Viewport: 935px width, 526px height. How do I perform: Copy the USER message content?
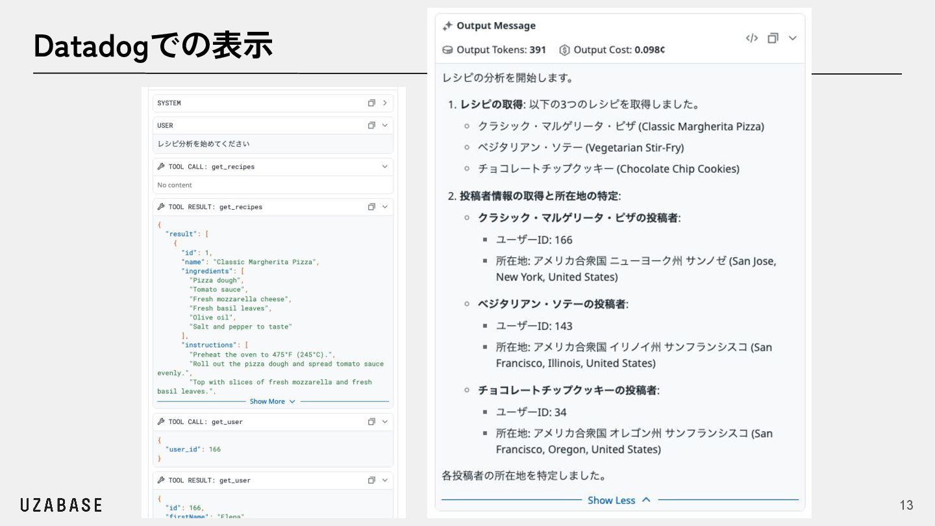(371, 125)
